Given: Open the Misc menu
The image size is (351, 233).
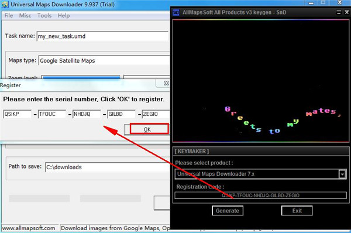Looking at the screenshot, I should click(x=25, y=15).
